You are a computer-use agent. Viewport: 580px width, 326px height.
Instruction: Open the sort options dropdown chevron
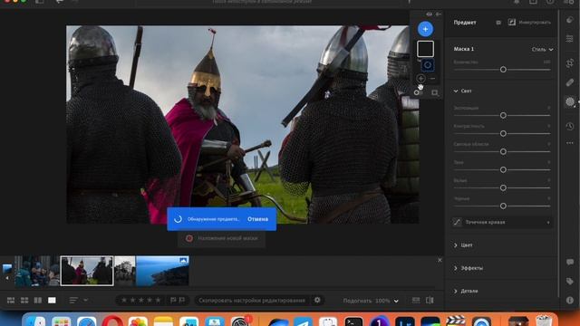[85, 300]
